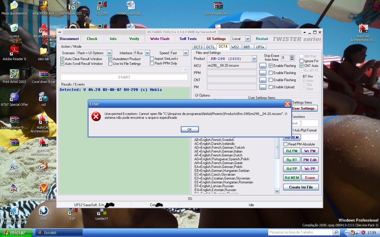Toggle Auto Scroll Result Window checkbox
The image size is (380, 237).
62,64
